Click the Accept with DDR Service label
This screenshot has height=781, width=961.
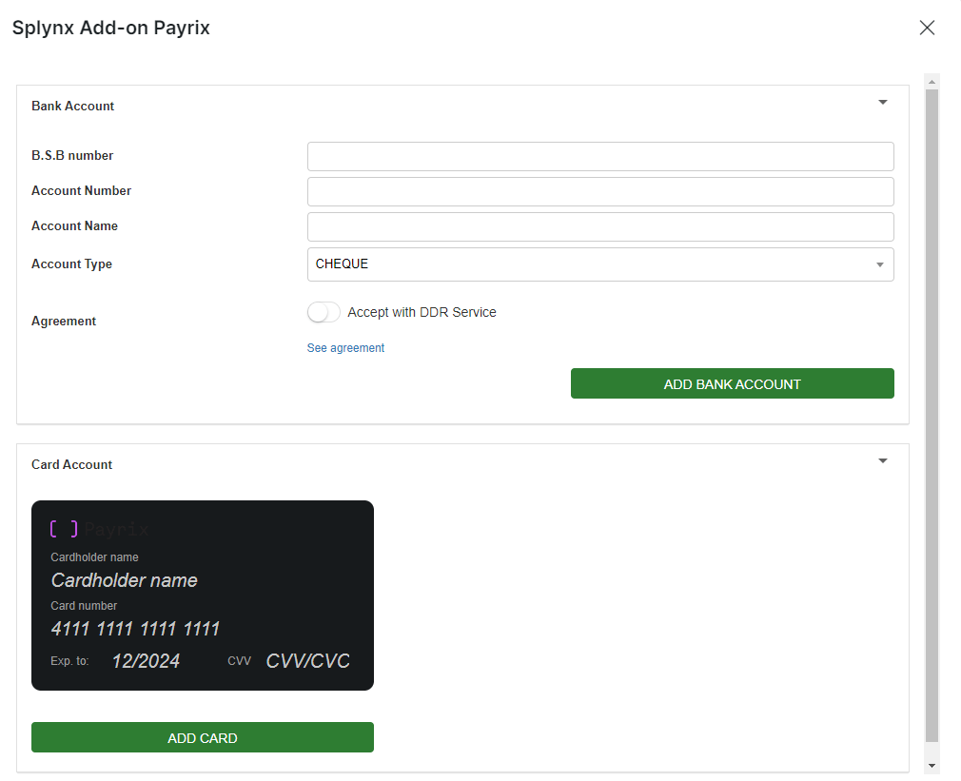[x=422, y=312]
